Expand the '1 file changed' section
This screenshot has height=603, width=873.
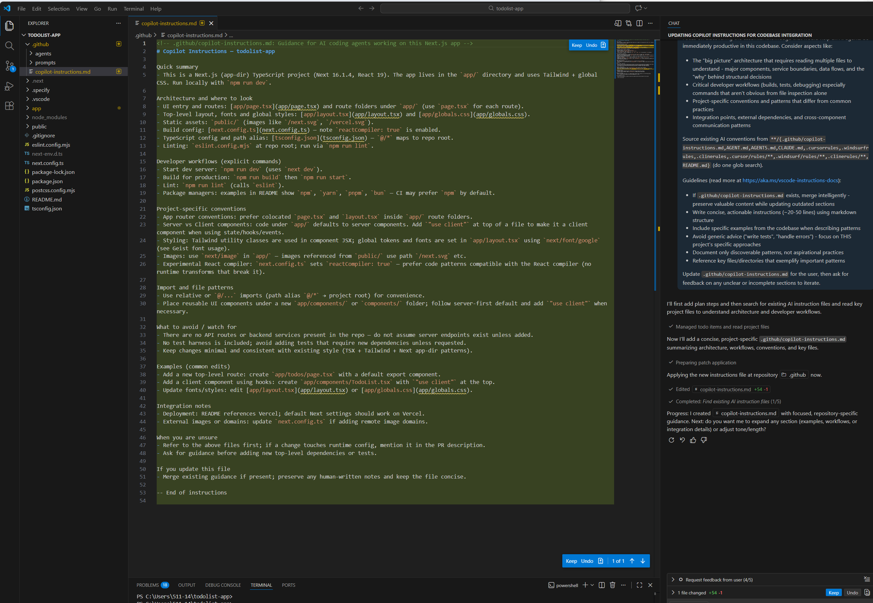(673, 592)
